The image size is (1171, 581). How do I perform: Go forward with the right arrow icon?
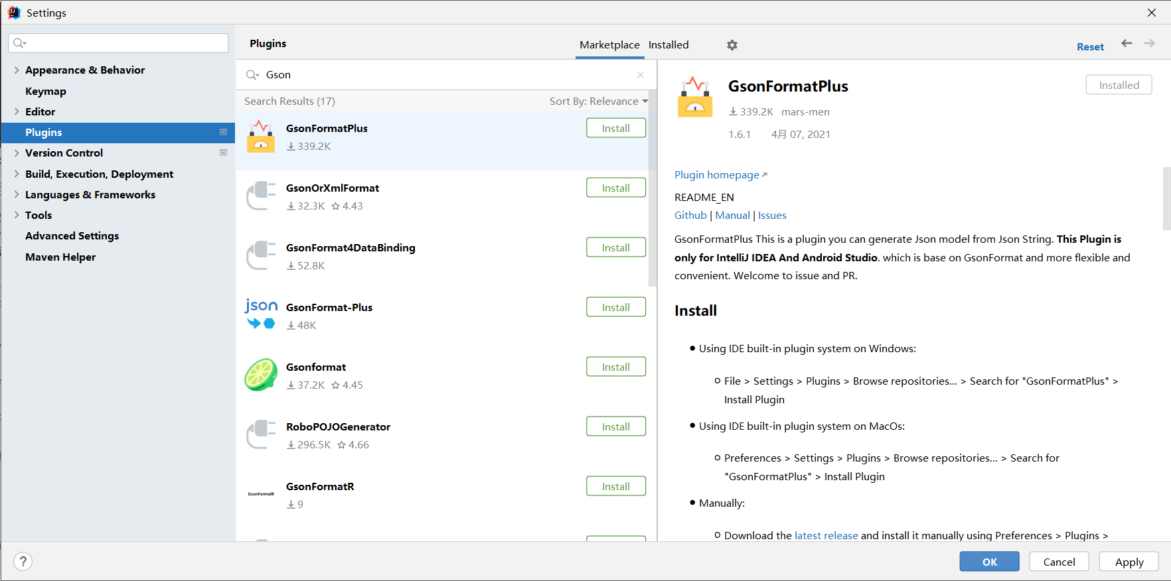click(1149, 43)
